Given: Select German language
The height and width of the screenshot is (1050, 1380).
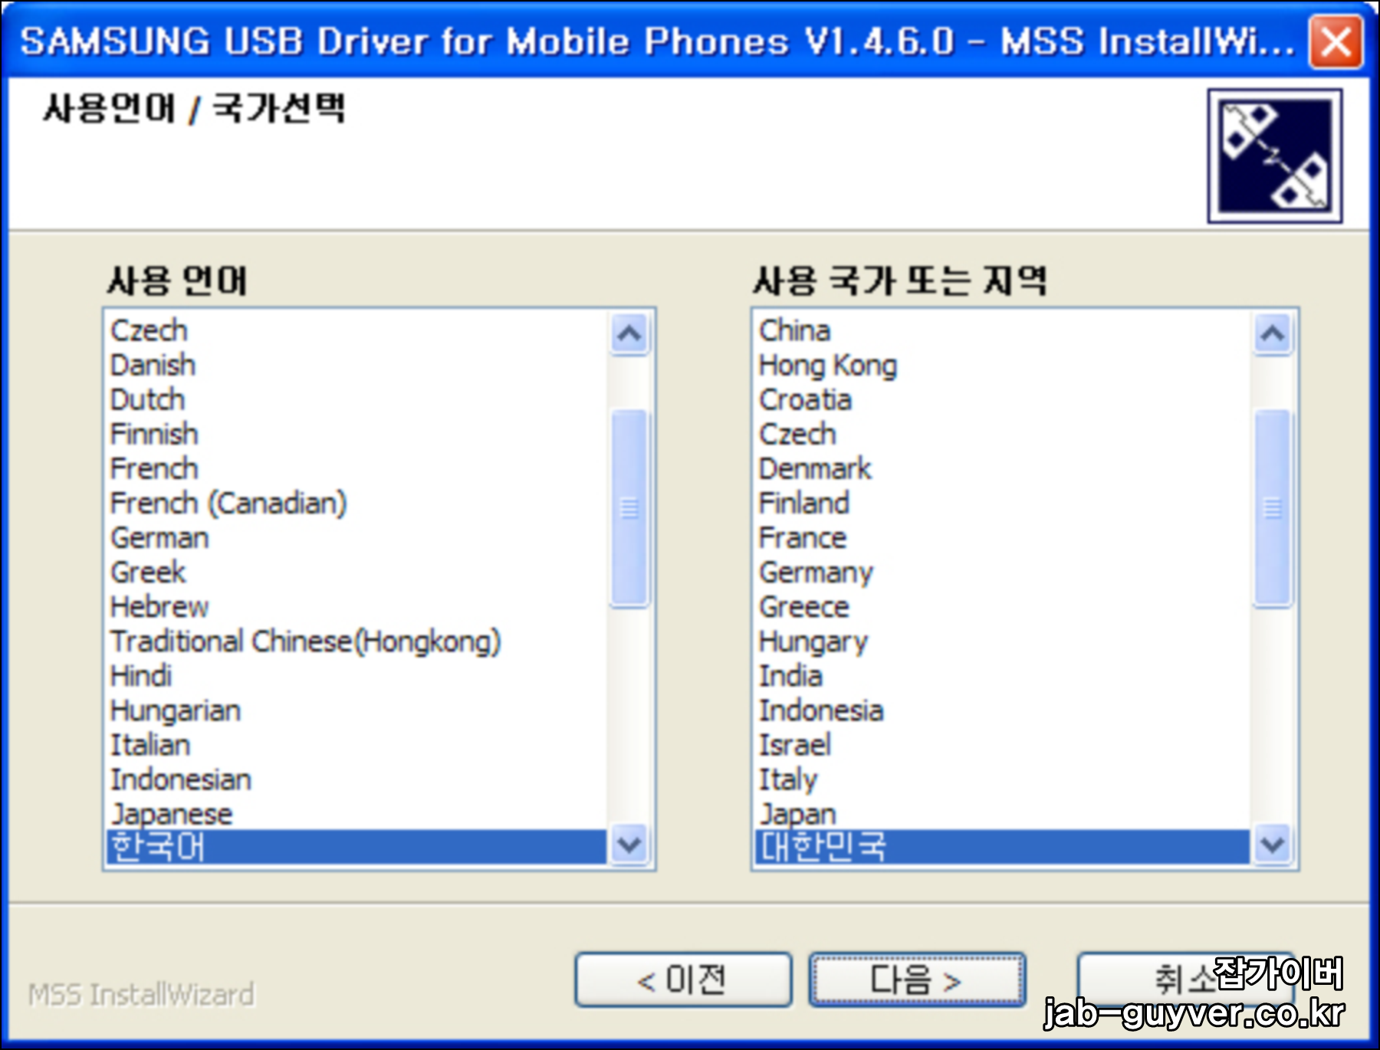Looking at the screenshot, I should tap(357, 537).
